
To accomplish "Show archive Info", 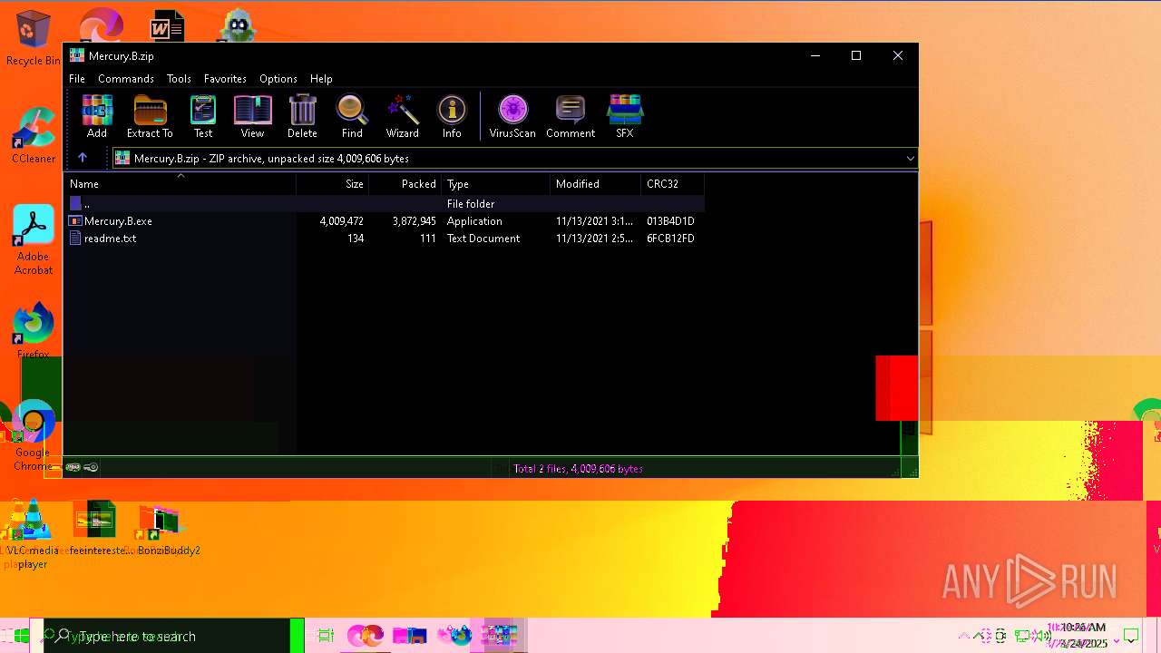I will pos(452,116).
